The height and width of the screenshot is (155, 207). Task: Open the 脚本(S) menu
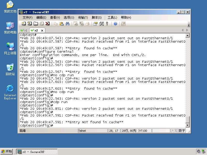click(97, 18)
